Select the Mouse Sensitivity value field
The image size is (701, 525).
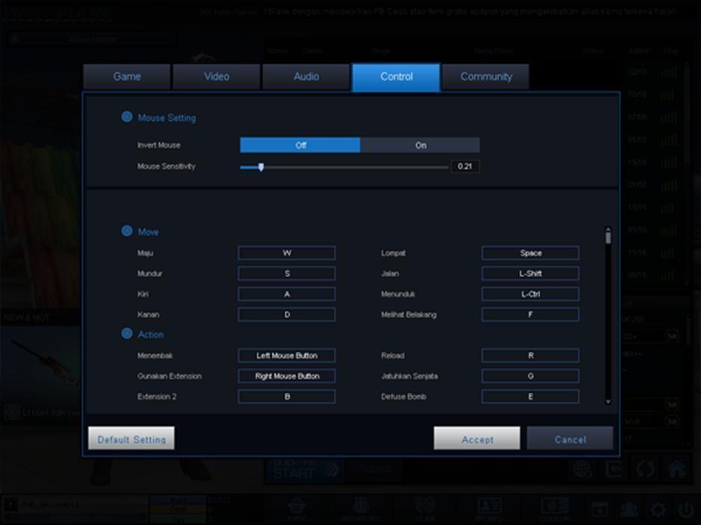(465, 167)
